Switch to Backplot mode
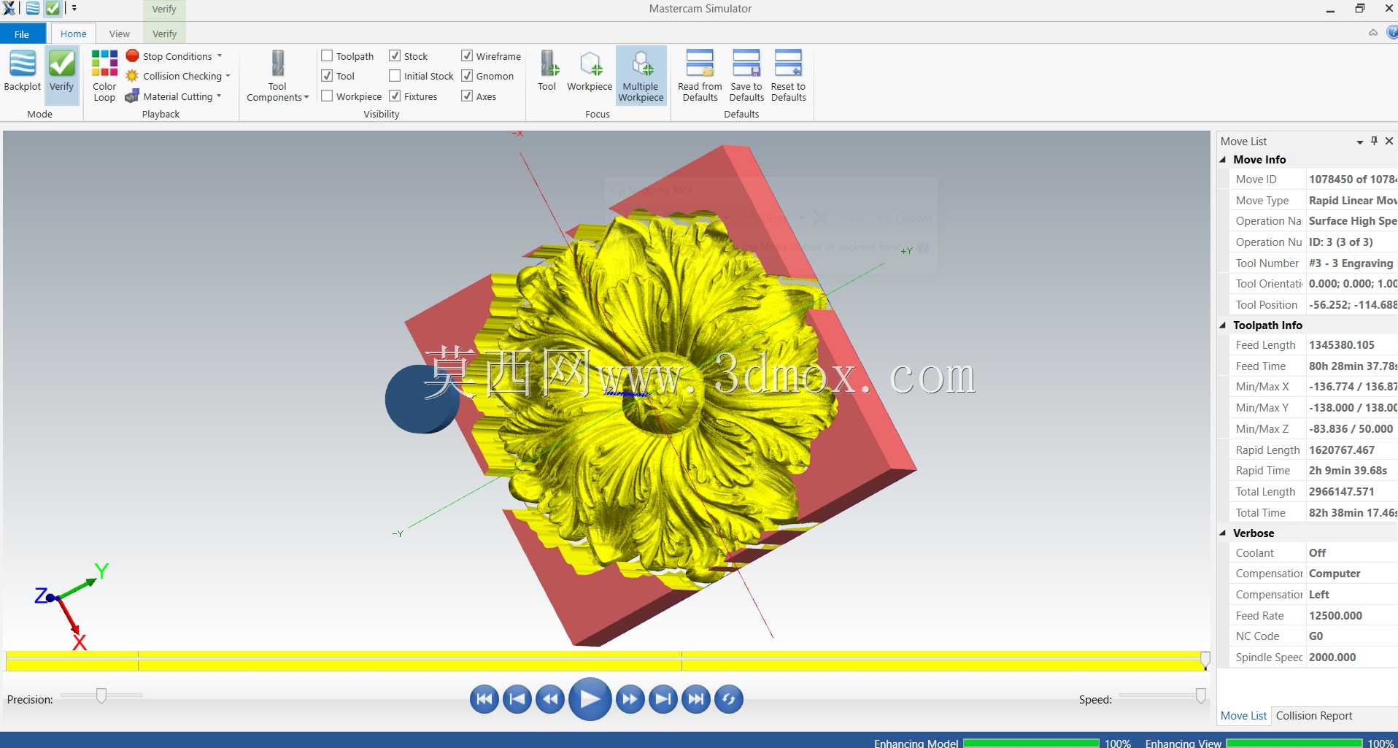The image size is (1398, 748). 22,71
